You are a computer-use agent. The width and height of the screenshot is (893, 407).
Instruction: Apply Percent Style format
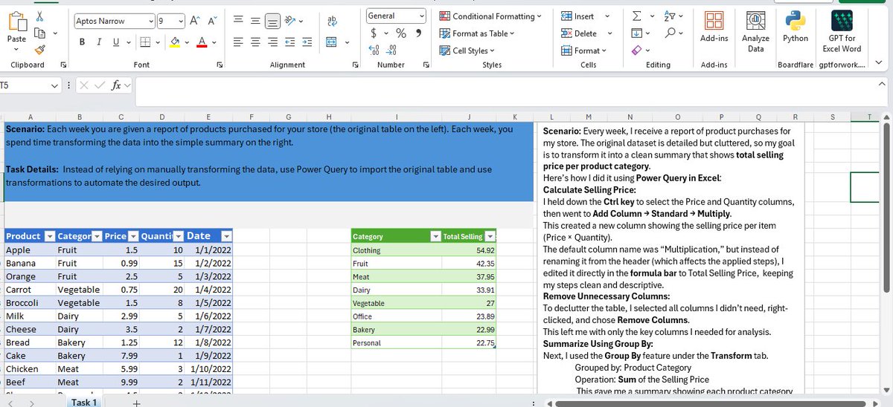click(x=400, y=33)
